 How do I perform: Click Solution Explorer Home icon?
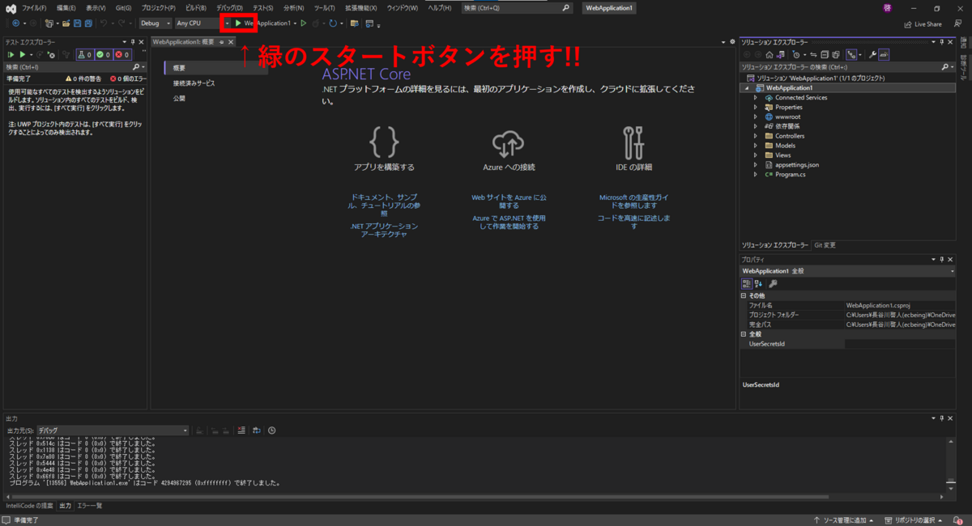pyautogui.click(x=770, y=54)
